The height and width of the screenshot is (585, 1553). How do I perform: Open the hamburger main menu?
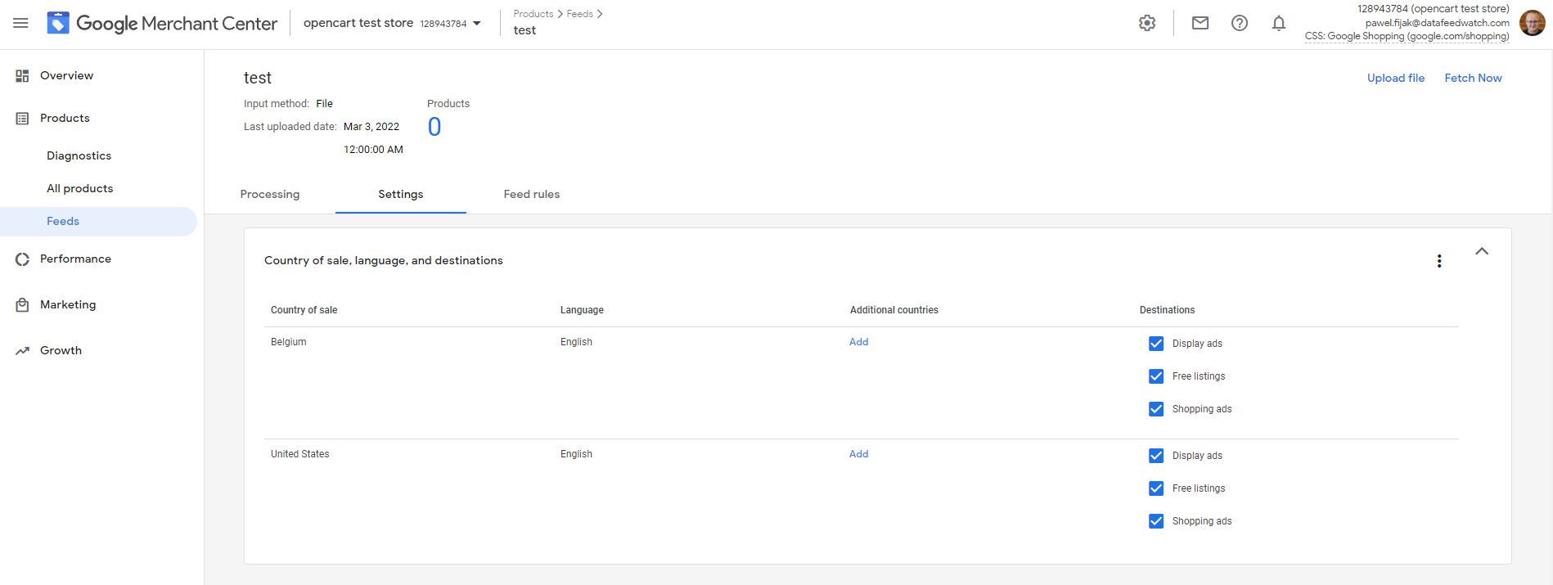point(20,24)
